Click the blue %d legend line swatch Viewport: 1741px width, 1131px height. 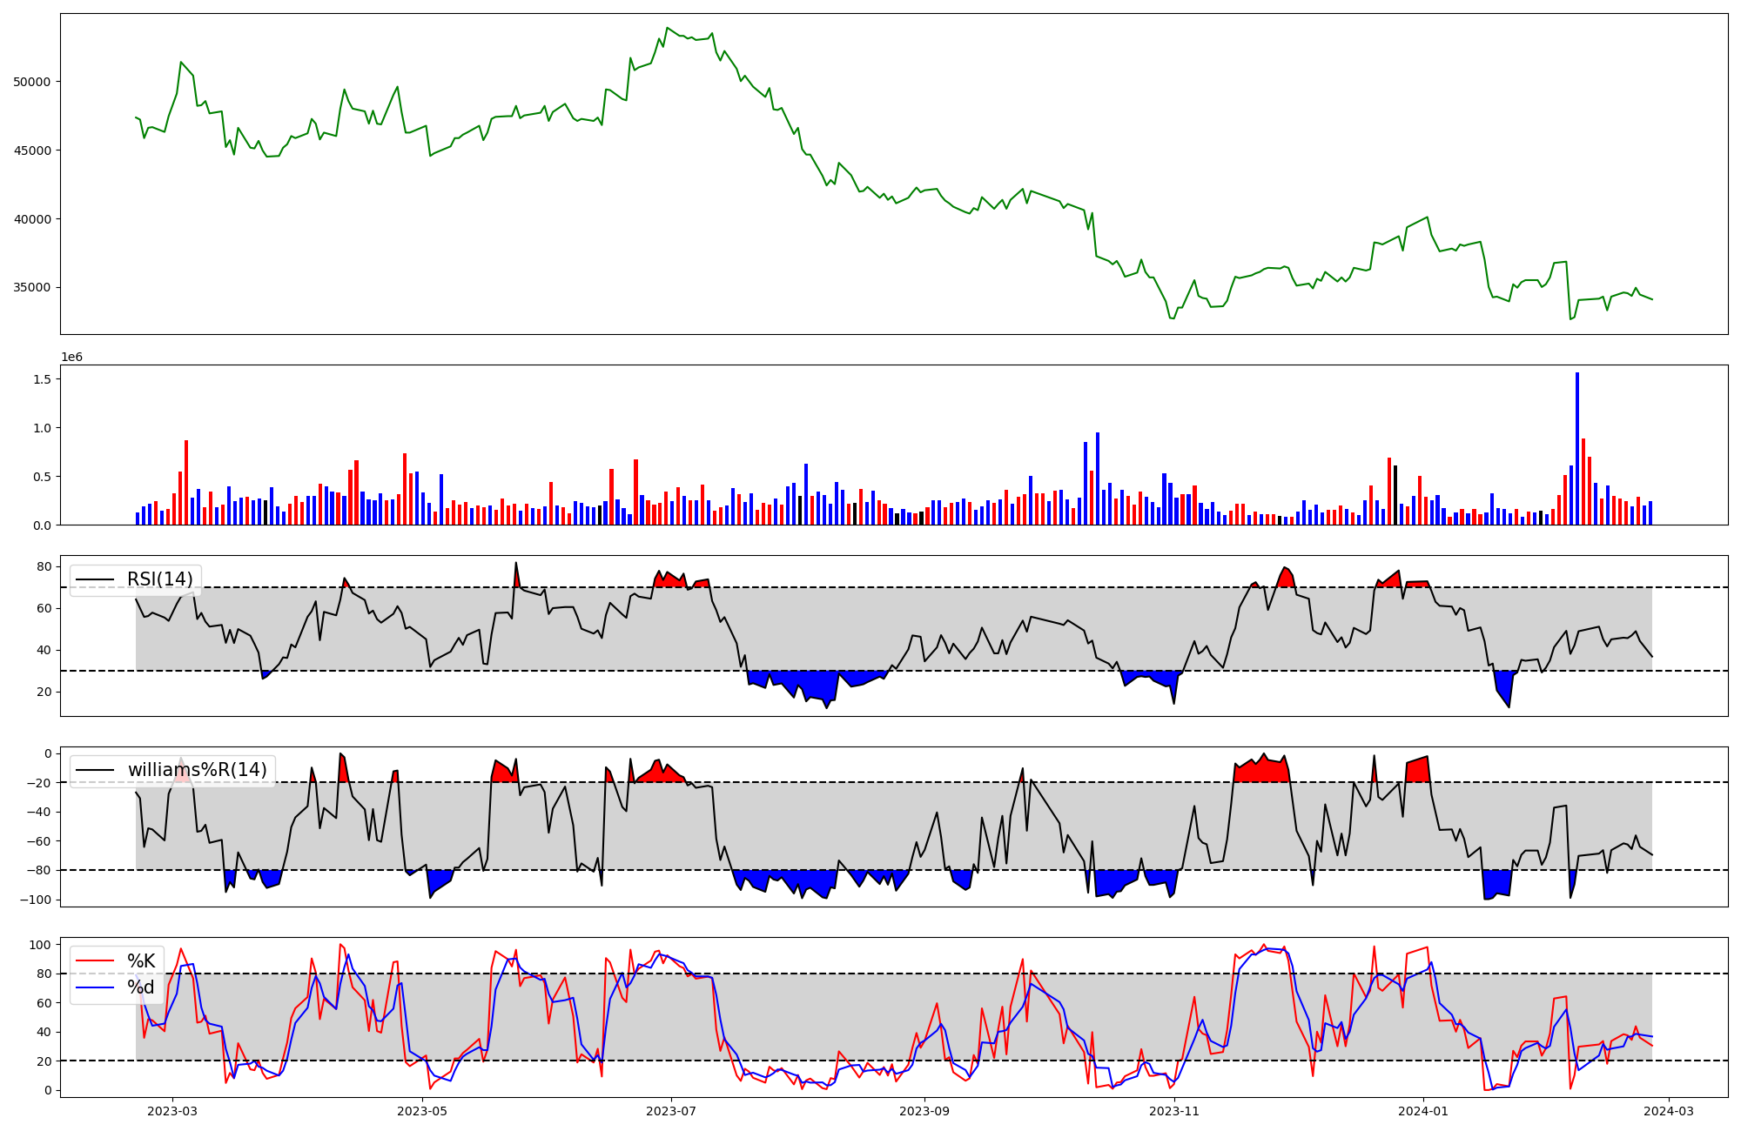pos(95,987)
